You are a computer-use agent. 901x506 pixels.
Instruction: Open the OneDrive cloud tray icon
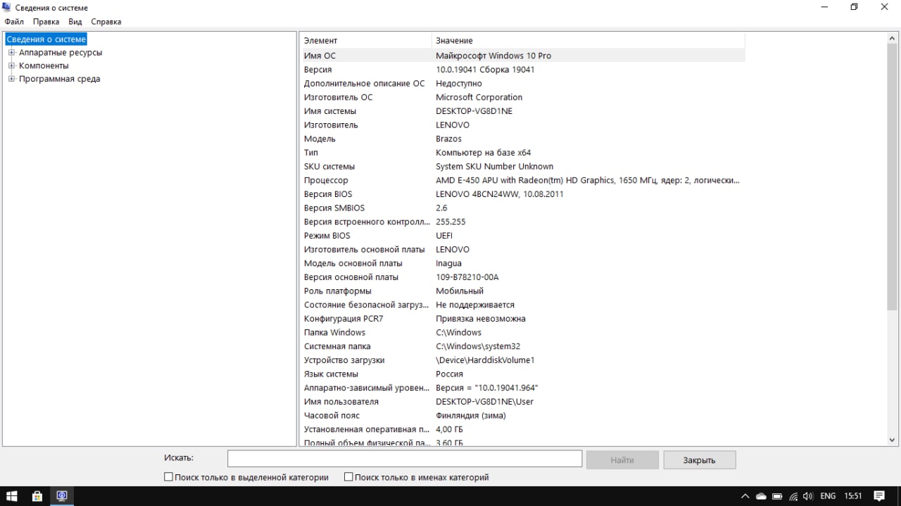[x=761, y=496]
